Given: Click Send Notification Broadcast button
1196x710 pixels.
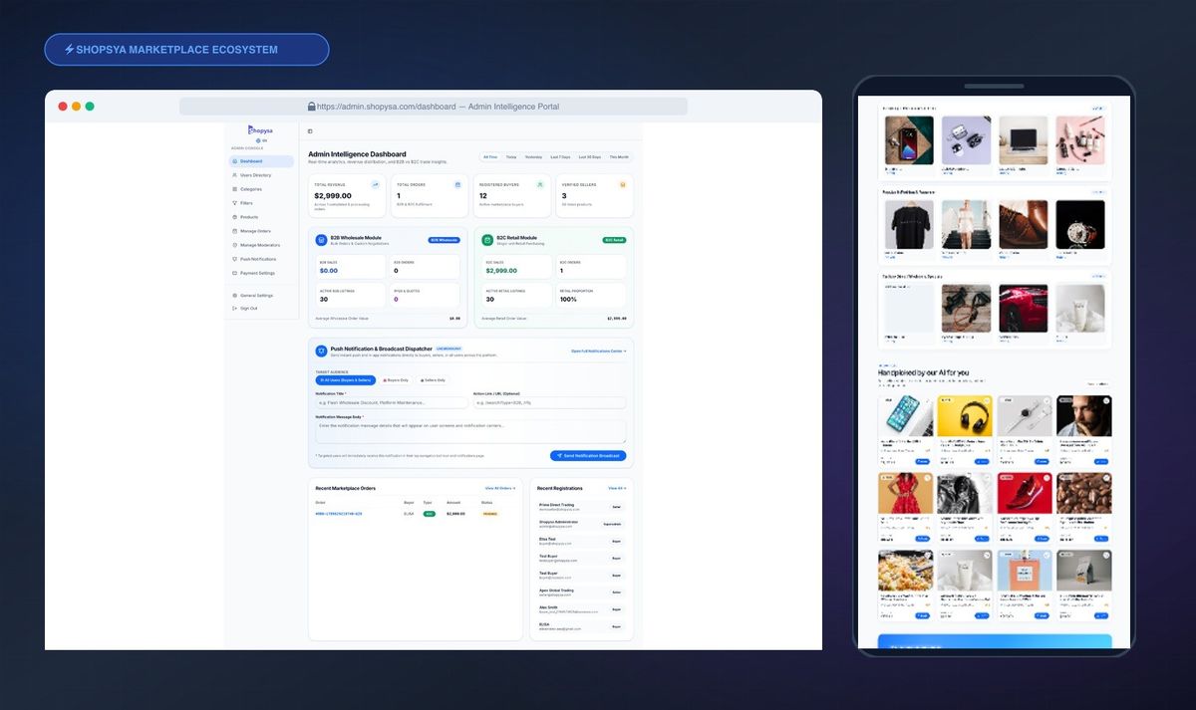Looking at the screenshot, I should point(588,455).
